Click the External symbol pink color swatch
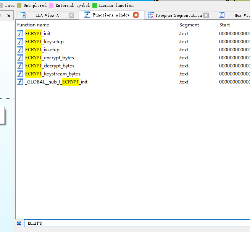Viewport: 250px width, 232px height. click(51, 5)
